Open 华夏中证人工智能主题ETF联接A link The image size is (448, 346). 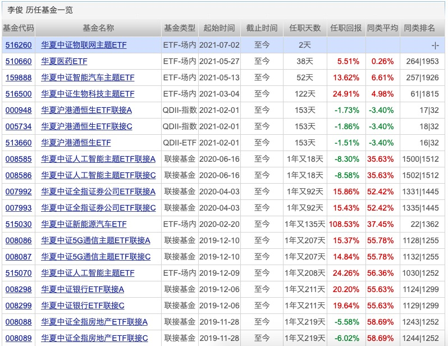click(98, 160)
